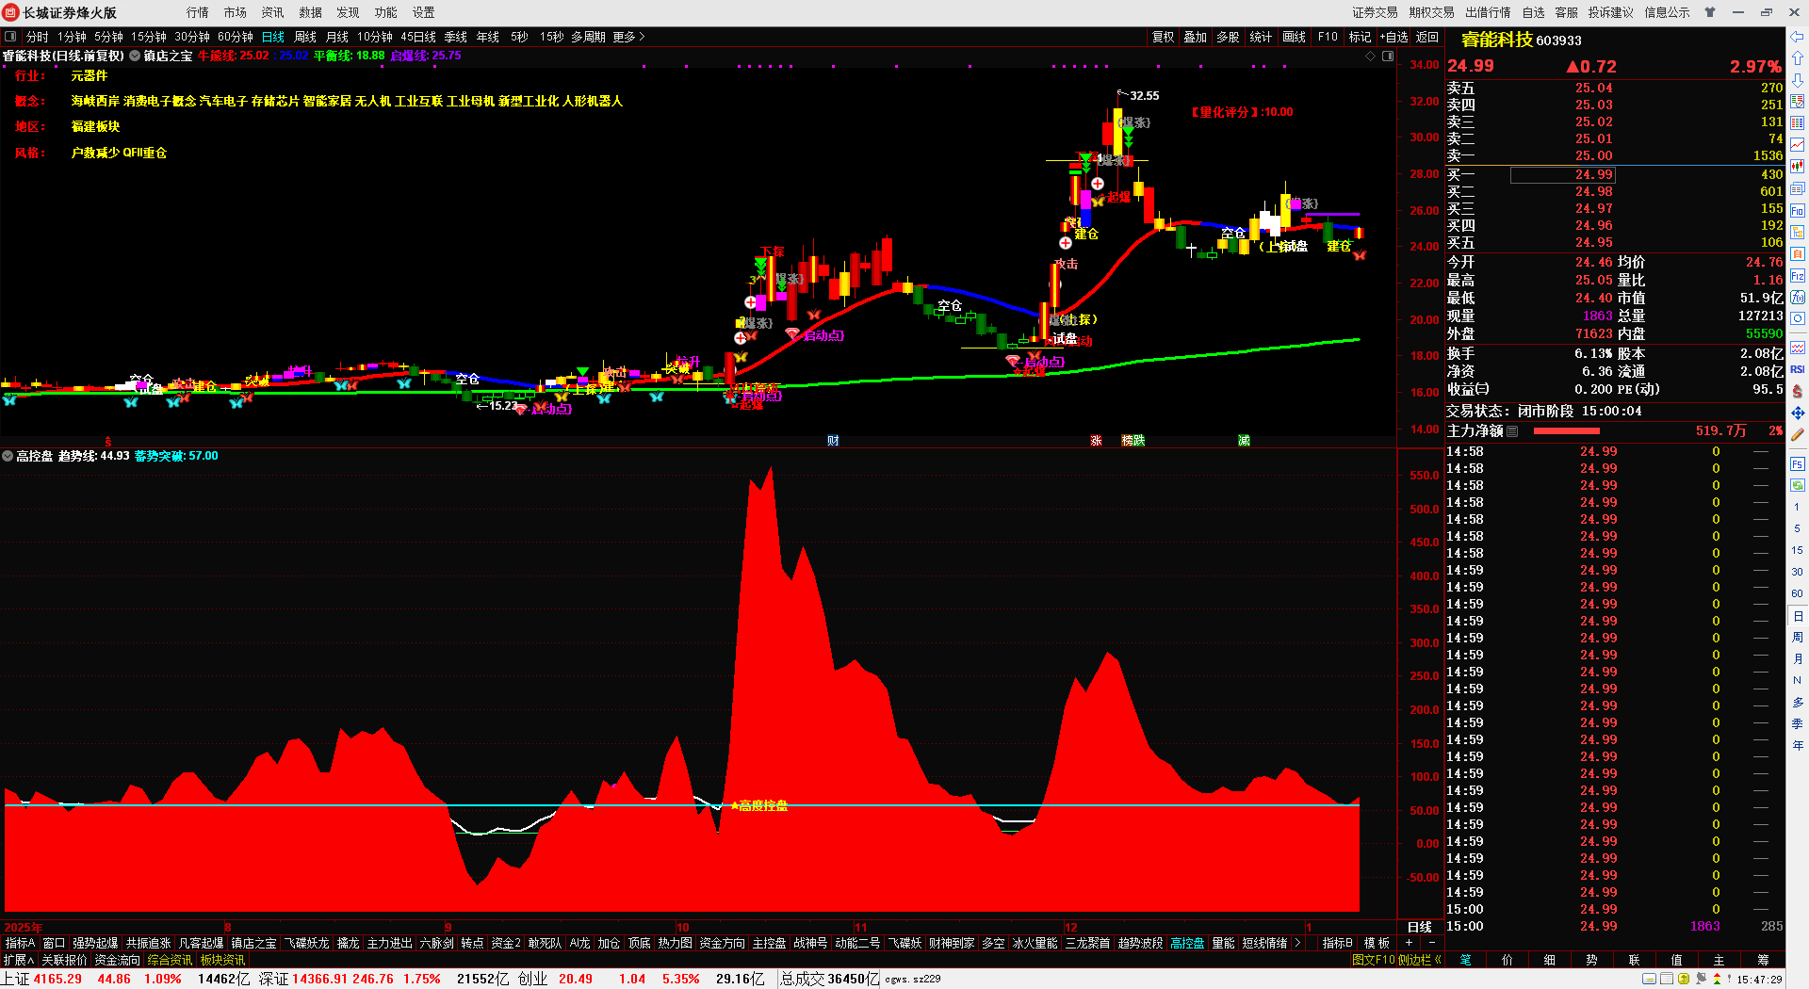Image resolution: width=1809 pixels, height=989 pixels.
Task: Switch sidebar period to 日
Action: pos(1798,616)
